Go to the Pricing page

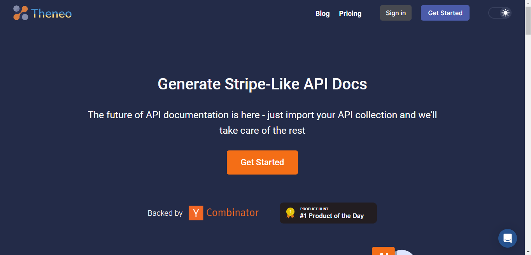(350, 14)
